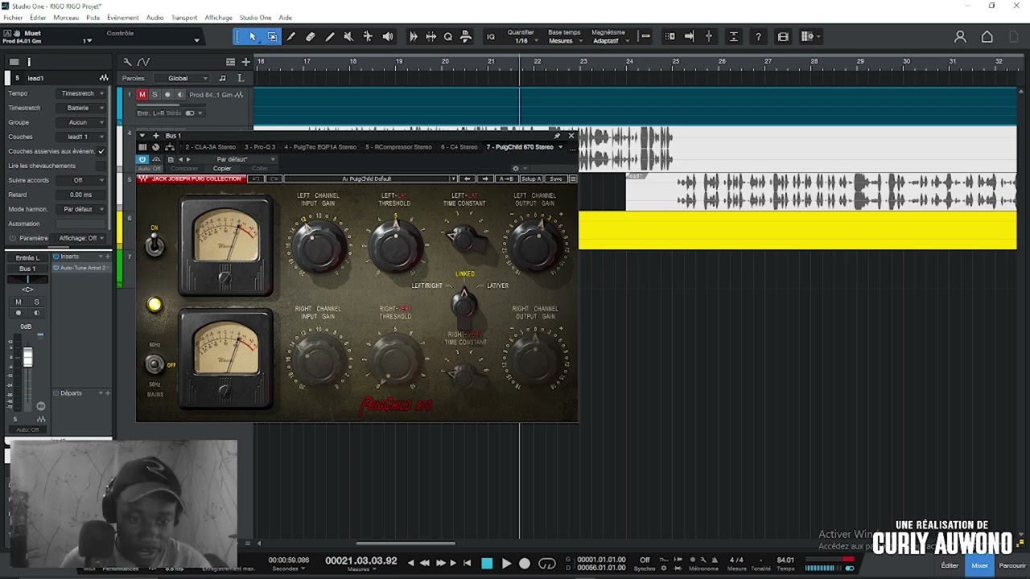
Task: Click the channel volume fader in inspector
Action: tap(27, 359)
